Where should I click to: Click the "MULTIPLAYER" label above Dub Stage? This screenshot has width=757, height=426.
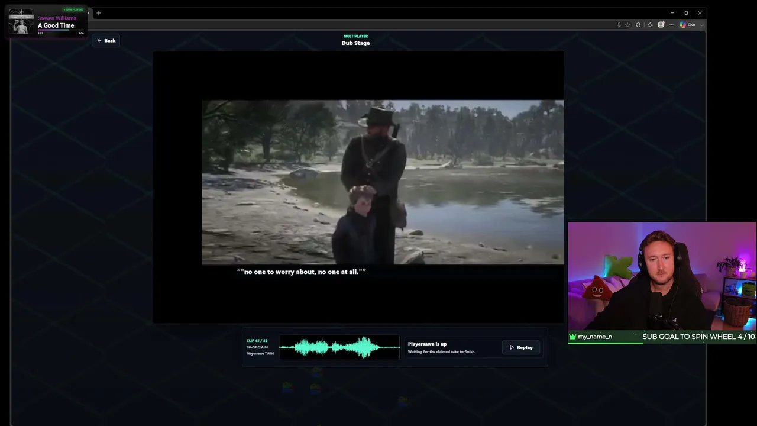pyautogui.click(x=355, y=36)
